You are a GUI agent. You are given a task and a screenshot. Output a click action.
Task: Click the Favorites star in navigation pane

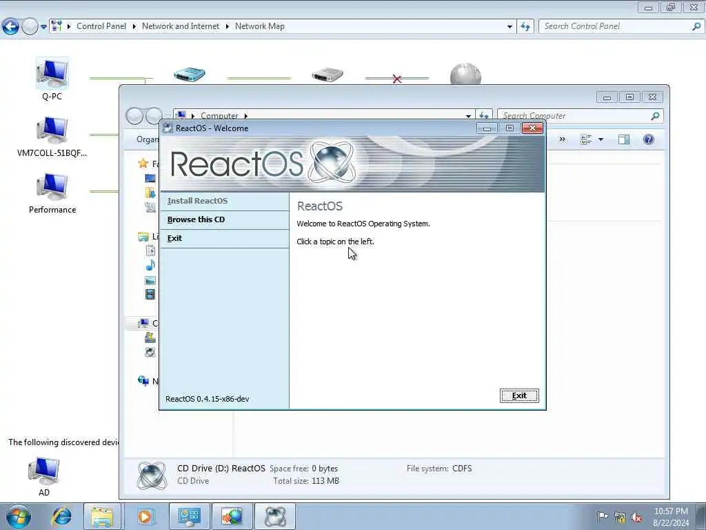(x=143, y=163)
